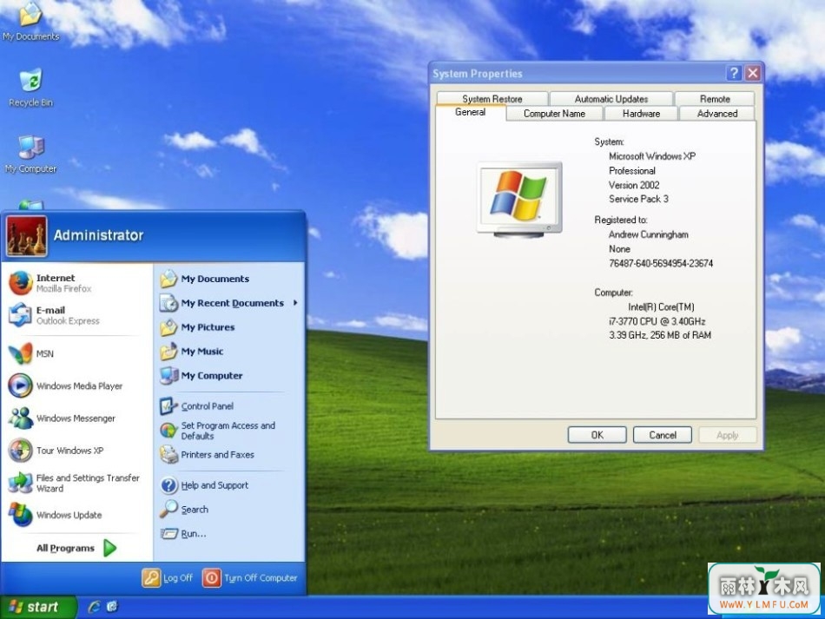Click Log Off key icon
This screenshot has width=825, height=619.
click(151, 578)
